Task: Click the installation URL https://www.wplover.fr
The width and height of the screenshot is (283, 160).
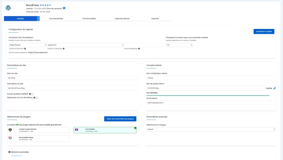Action: click(x=38, y=53)
